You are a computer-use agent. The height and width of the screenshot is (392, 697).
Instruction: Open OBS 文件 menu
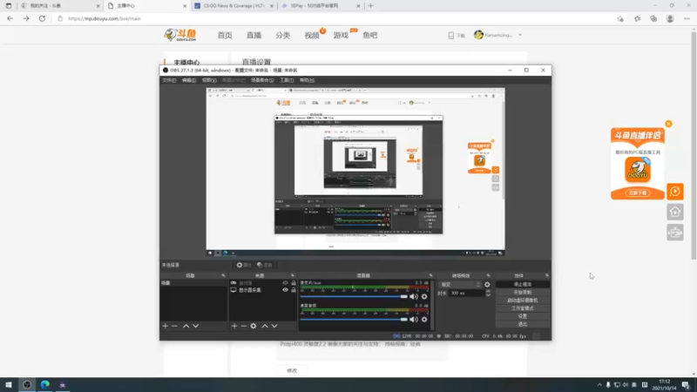169,80
